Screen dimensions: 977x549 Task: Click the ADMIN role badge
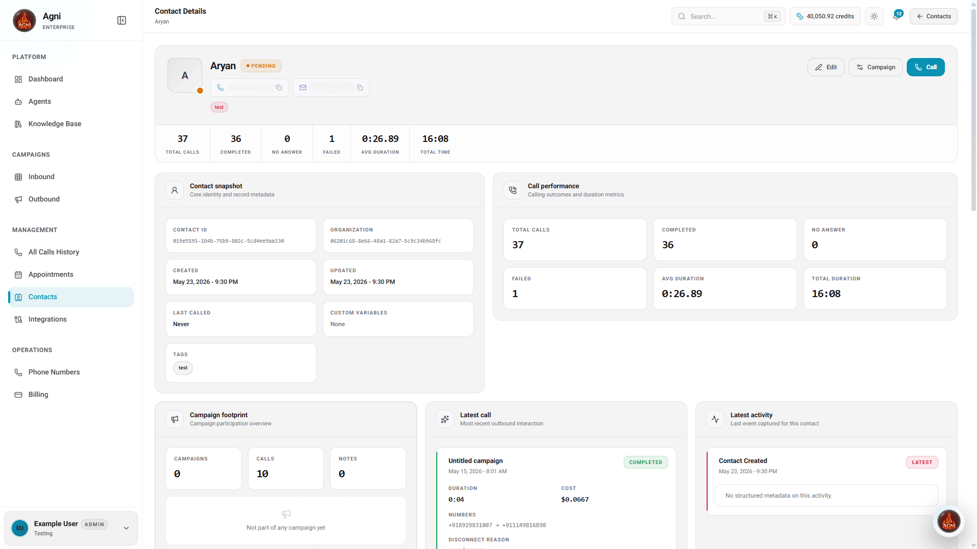tap(94, 524)
